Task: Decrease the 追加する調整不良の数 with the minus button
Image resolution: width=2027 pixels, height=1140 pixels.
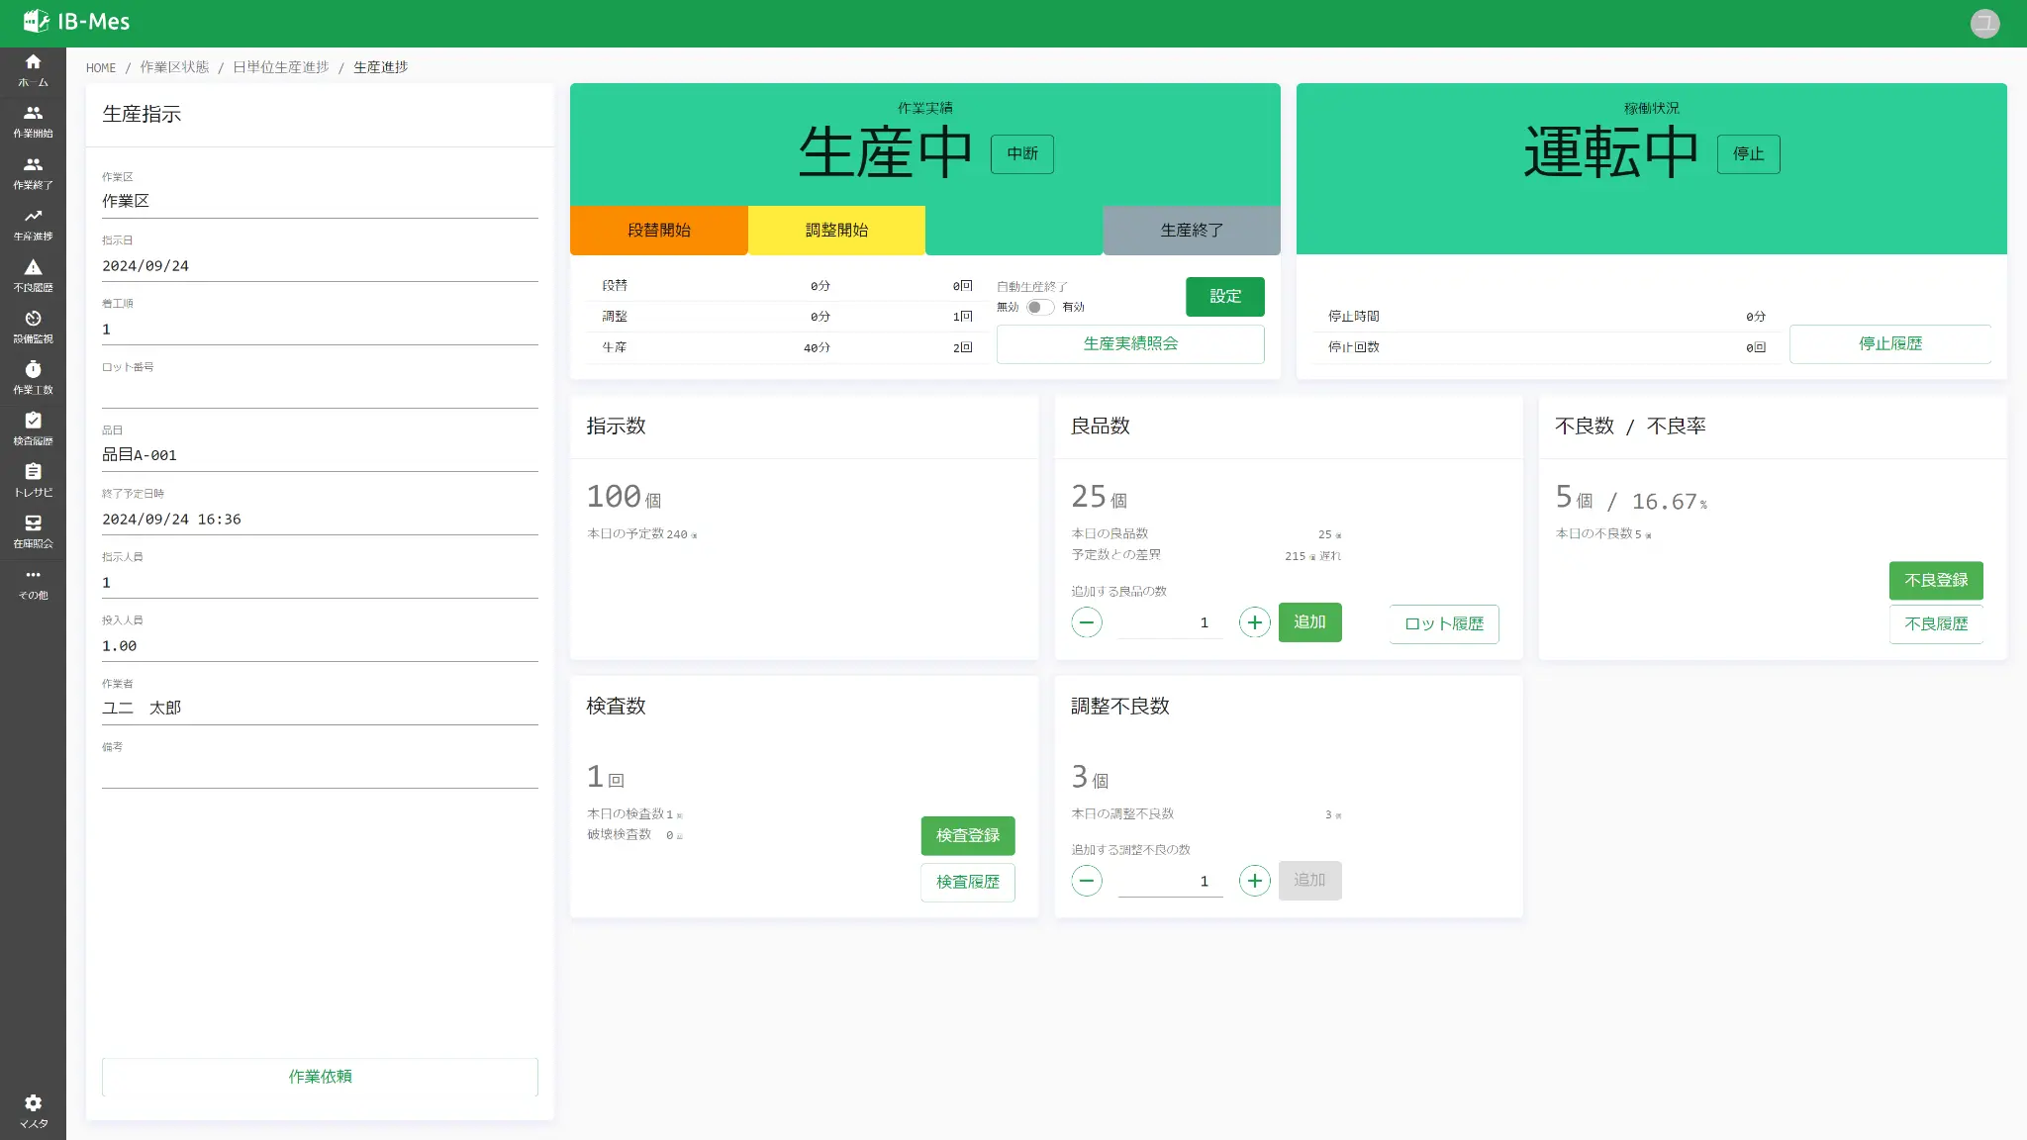Action: click(x=1086, y=881)
